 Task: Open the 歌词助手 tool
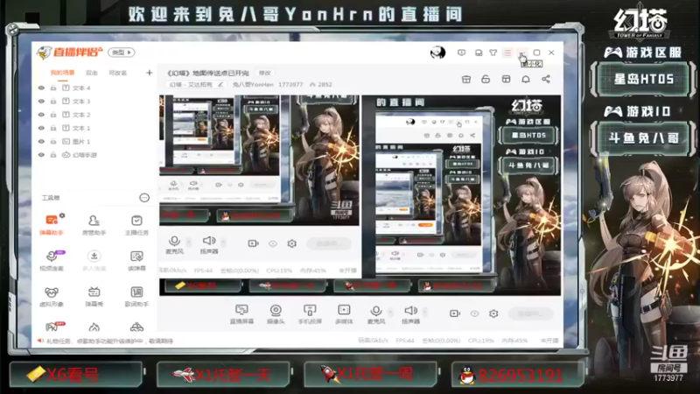coord(136,296)
